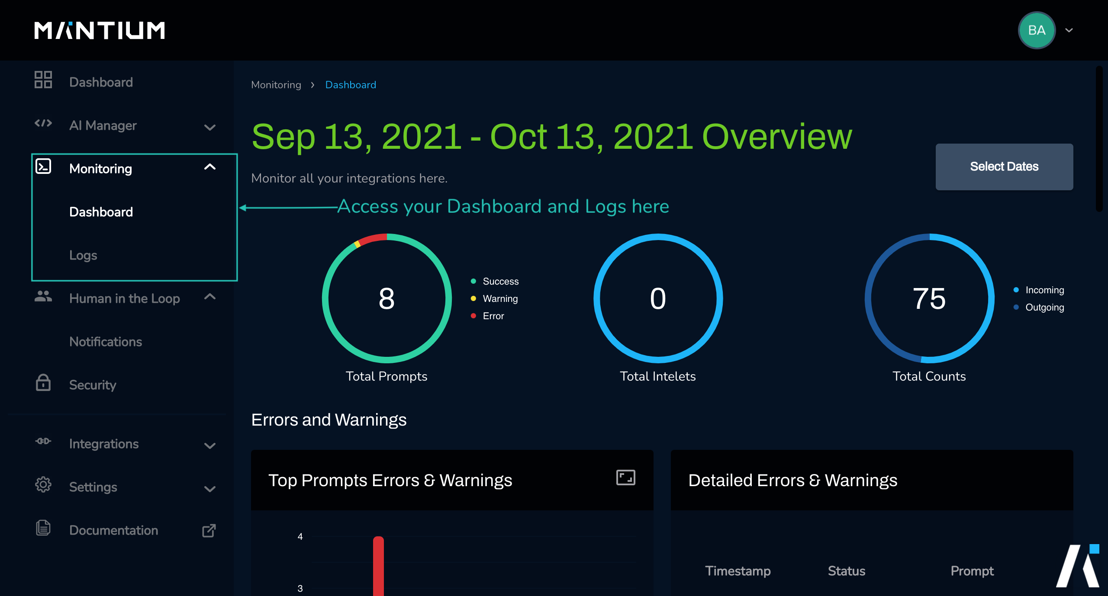Collapse the Monitoring section chevron

coord(210,167)
